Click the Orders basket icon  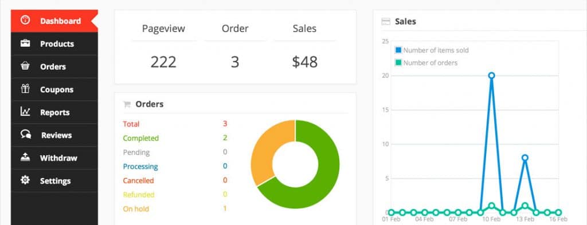pos(25,66)
